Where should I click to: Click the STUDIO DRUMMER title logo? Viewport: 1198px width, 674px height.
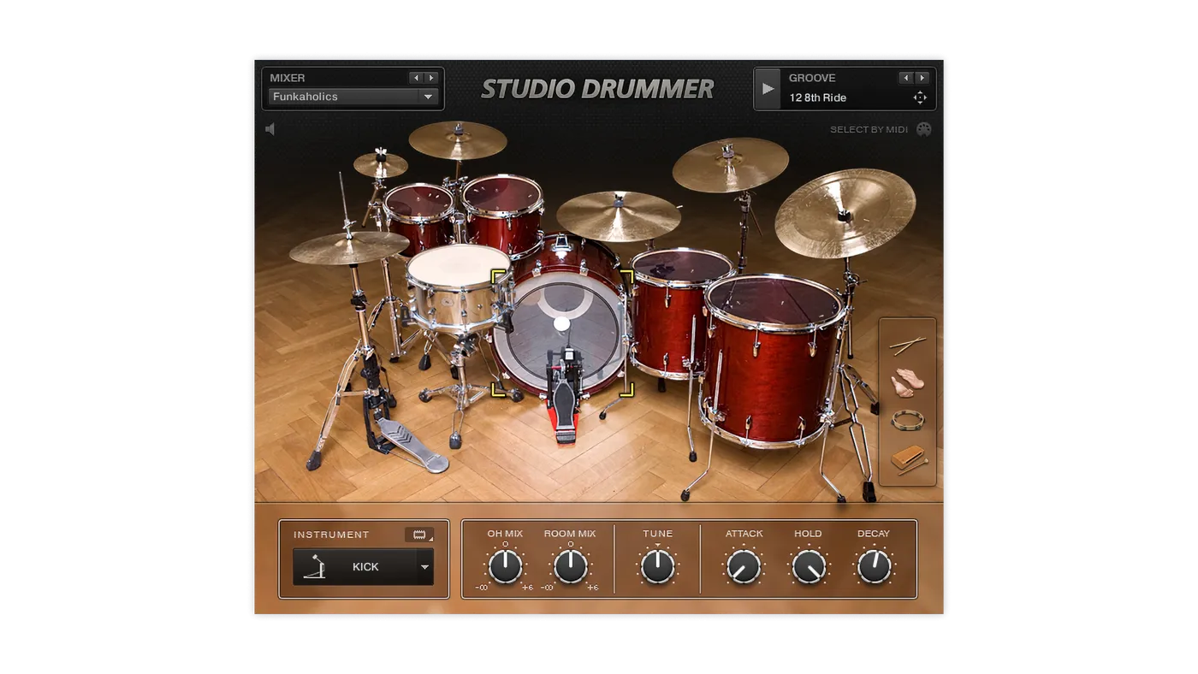pos(597,89)
